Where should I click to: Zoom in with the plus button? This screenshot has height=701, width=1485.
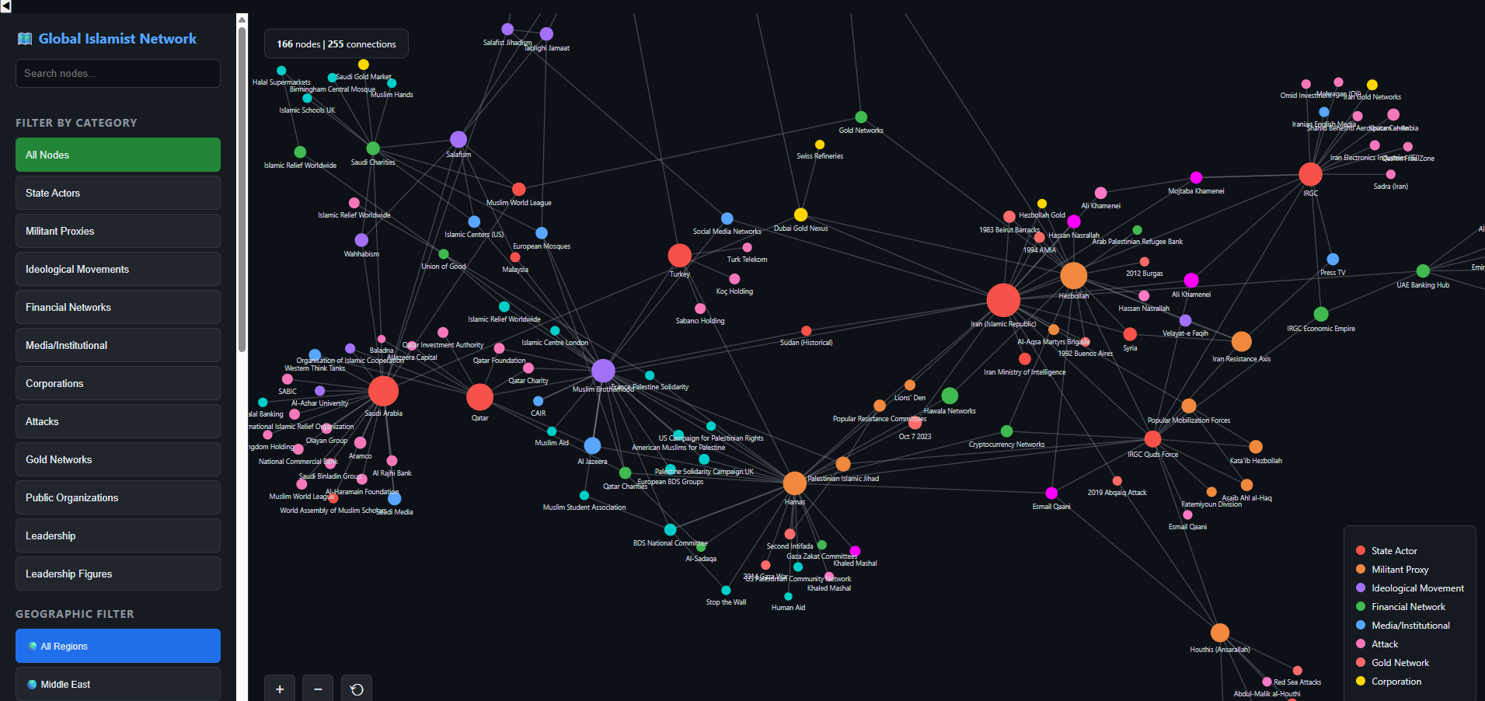pos(280,689)
